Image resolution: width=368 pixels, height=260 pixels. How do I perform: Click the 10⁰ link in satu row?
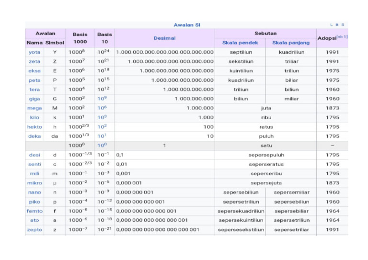click(102, 146)
